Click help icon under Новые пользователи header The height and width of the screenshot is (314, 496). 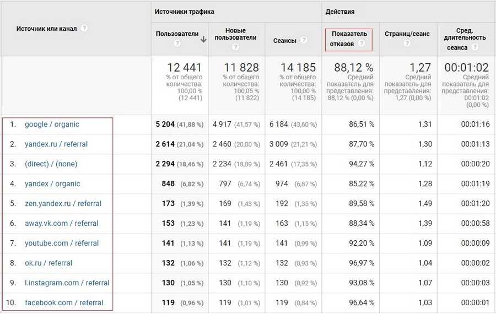(235, 47)
